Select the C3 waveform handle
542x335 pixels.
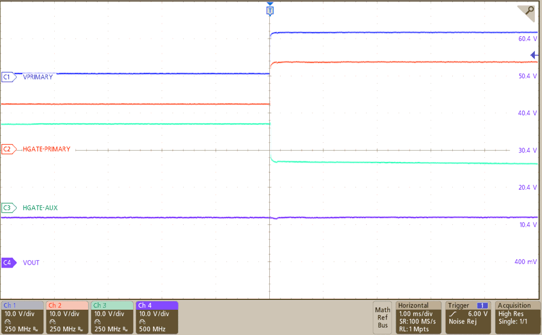tap(8, 208)
